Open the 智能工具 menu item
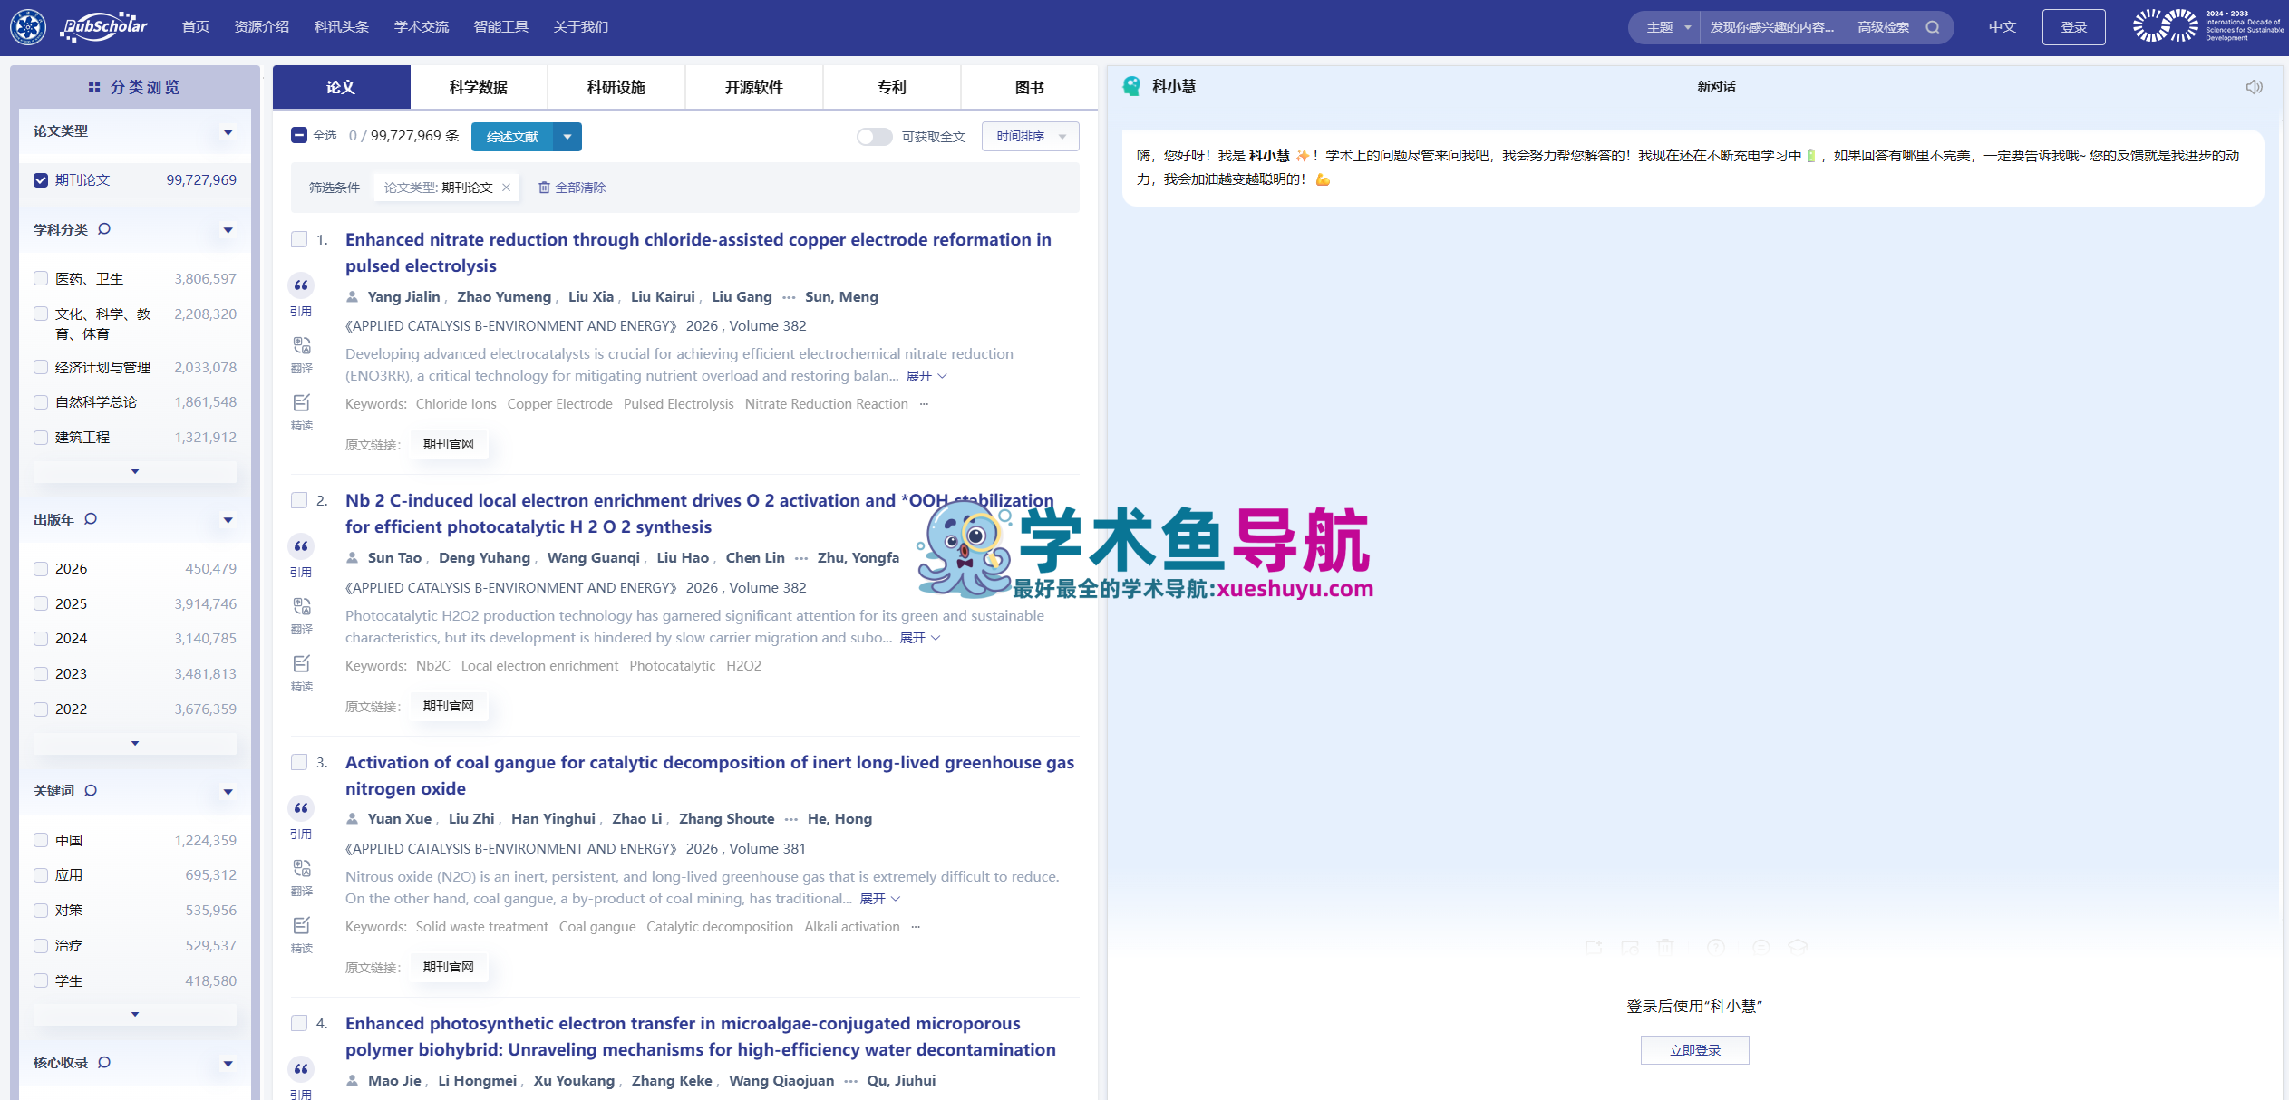The height and width of the screenshot is (1100, 2289). pyautogui.click(x=500, y=27)
